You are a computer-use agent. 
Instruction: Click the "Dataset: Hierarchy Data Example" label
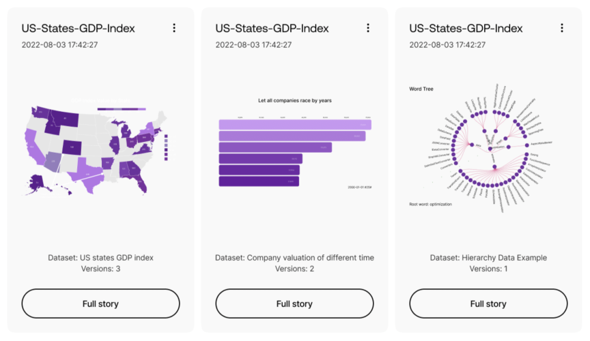coord(488,258)
